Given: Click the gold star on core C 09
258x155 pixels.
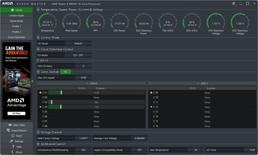Looking at the screenshot, I should tap(151, 93).
